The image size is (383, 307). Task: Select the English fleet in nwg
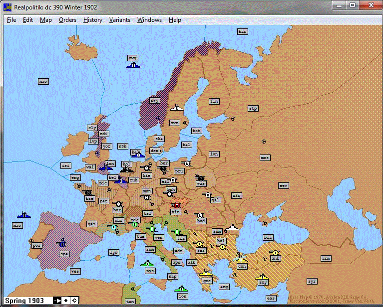point(133,65)
